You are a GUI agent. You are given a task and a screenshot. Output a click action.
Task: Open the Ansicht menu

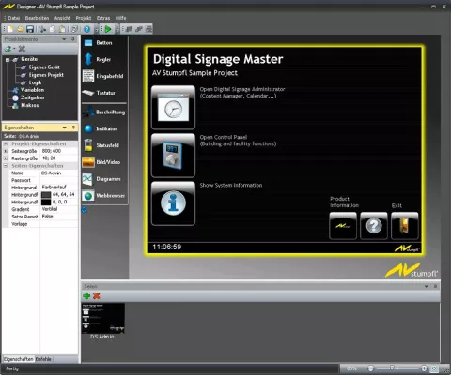[62, 18]
